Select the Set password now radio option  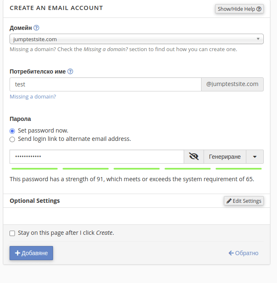click(x=12, y=131)
